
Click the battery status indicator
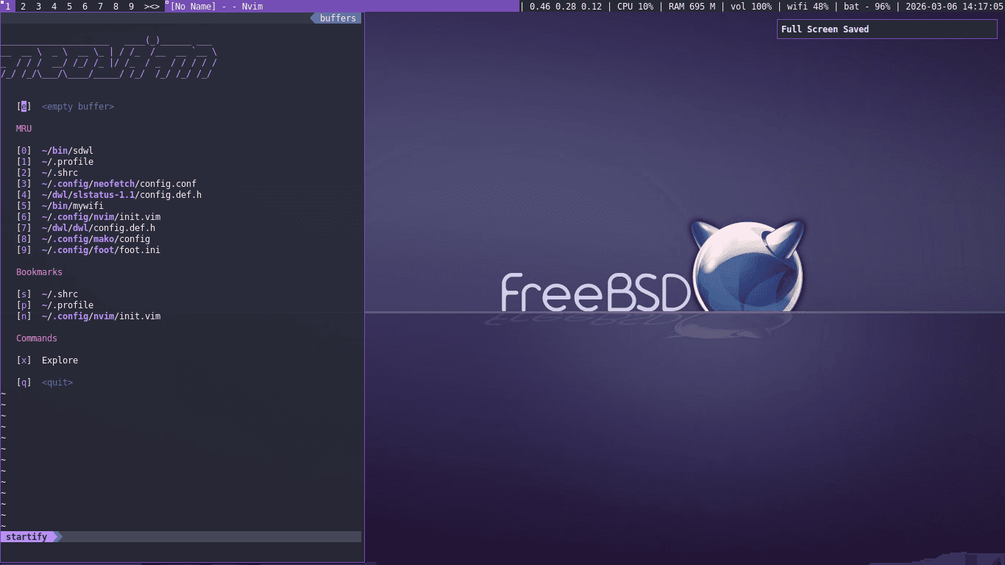point(858,6)
